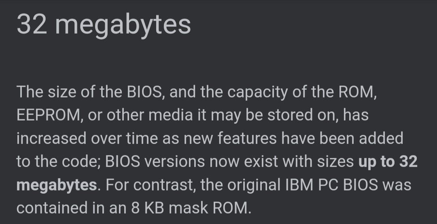This screenshot has height=224, width=437.
Task: Click the "contained in an" words
Action: (75, 208)
